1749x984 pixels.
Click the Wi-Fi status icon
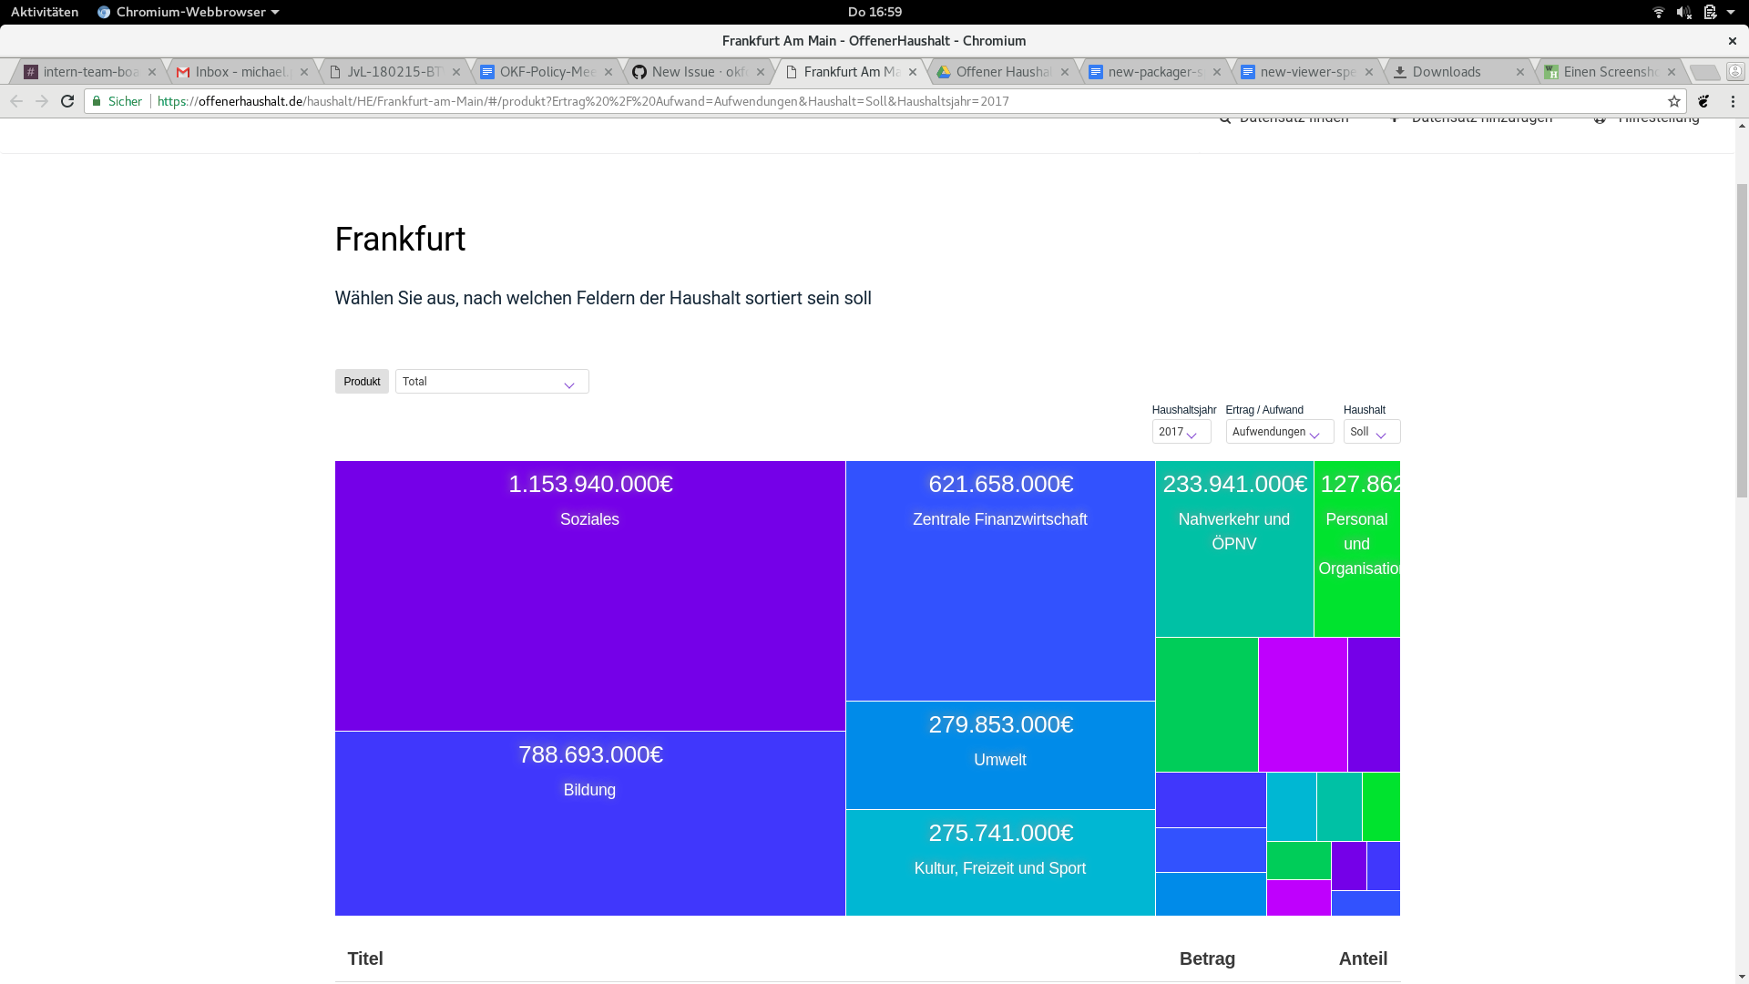click(1658, 12)
